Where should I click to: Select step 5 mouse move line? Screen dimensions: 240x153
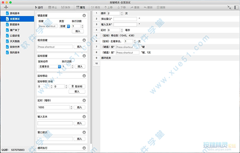170,36
